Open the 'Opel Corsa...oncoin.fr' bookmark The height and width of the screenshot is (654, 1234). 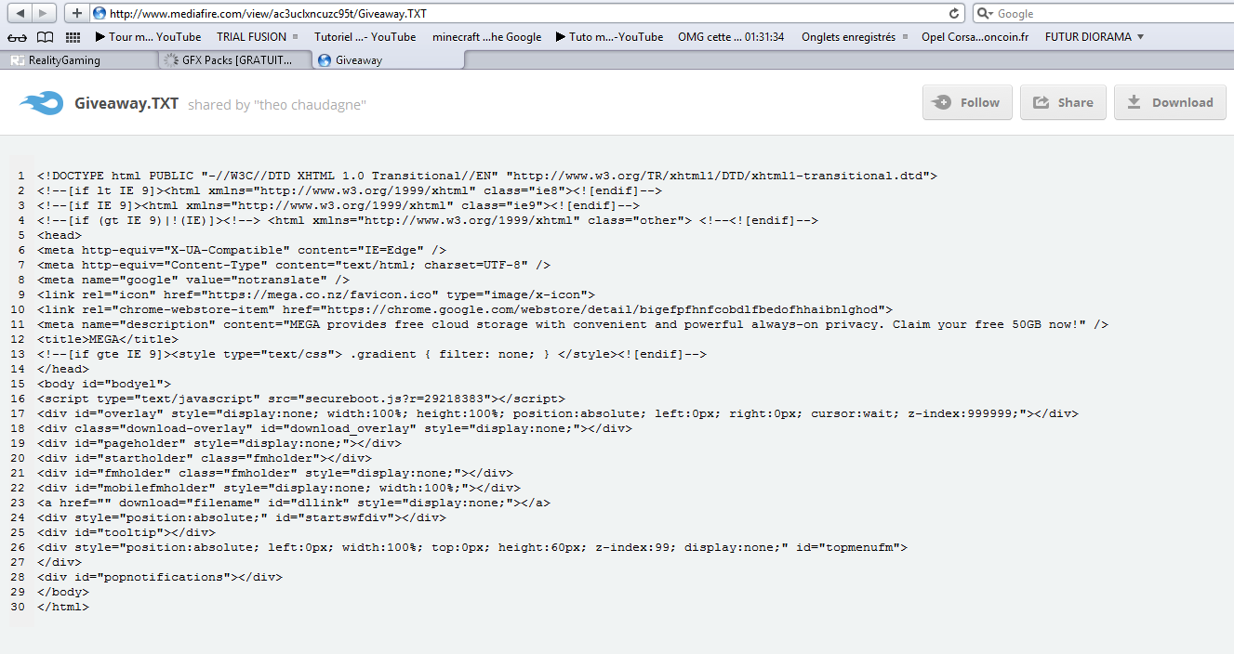pos(975,37)
